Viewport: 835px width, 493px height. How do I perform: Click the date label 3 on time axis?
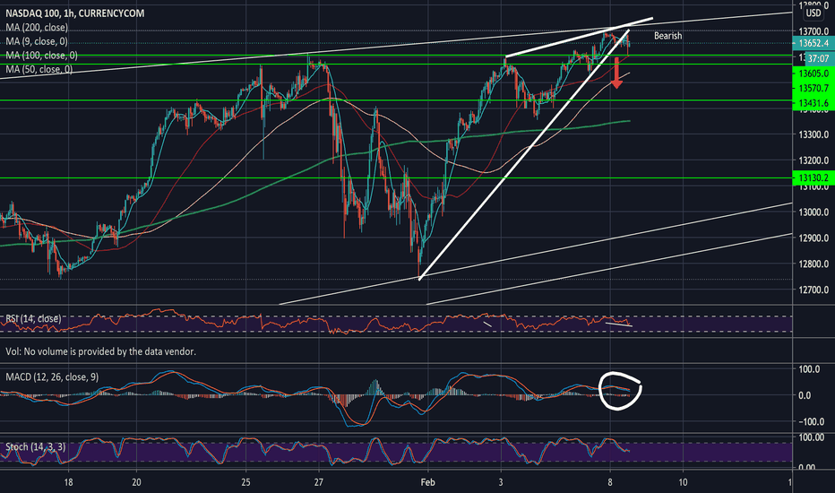501,482
